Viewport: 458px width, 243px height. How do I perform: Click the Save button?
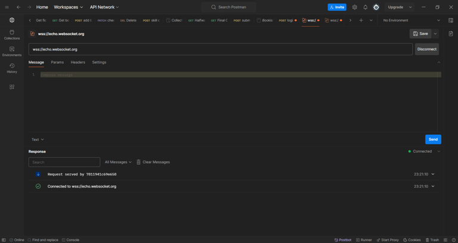tap(420, 34)
